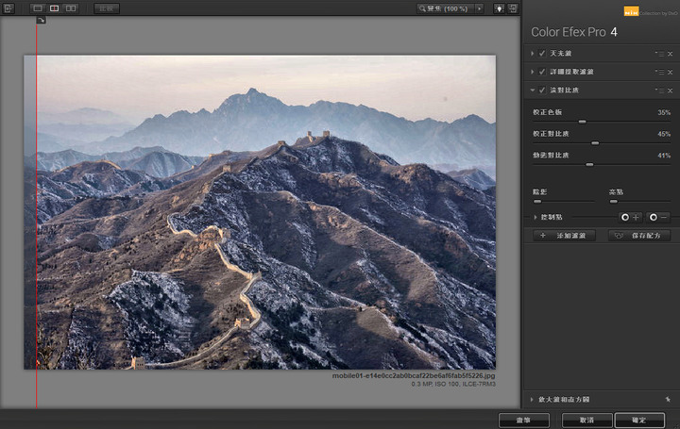
Task: Click the 45% value text
Action: click(664, 134)
